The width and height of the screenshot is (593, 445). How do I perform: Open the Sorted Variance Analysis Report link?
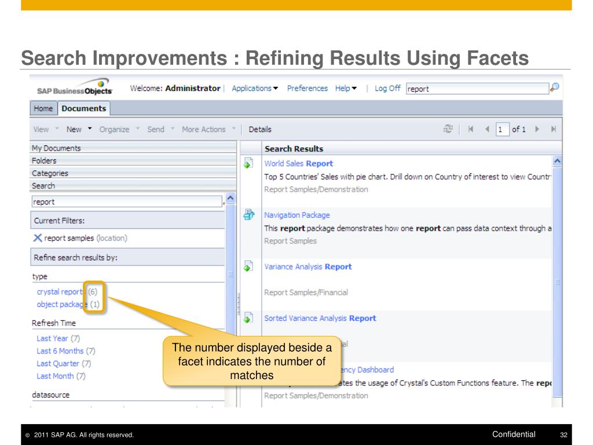320,318
